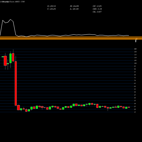This screenshot has height=142, width=142.
Task: Click the 90 price axis label
Action: click(x=135, y=69)
